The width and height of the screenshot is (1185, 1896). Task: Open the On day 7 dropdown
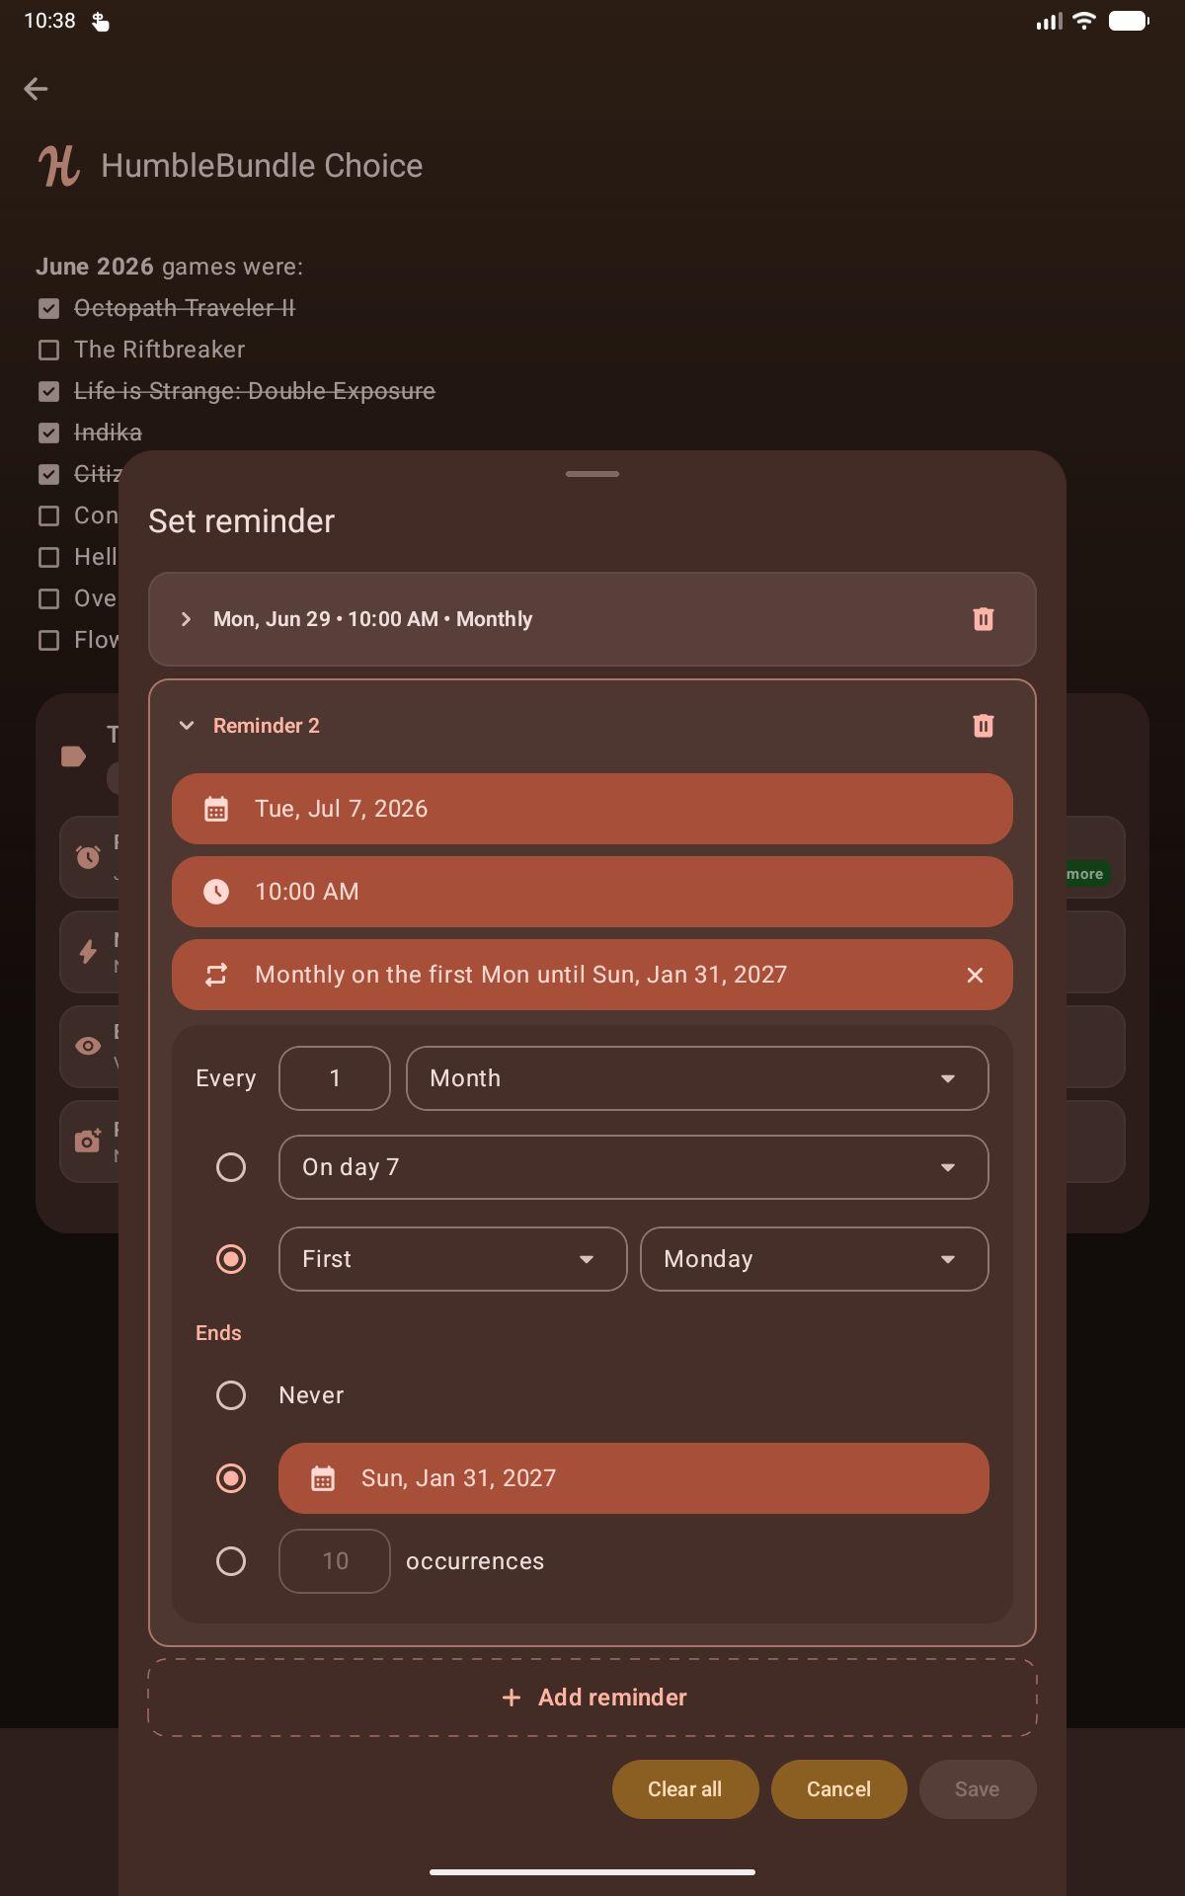tap(633, 1167)
